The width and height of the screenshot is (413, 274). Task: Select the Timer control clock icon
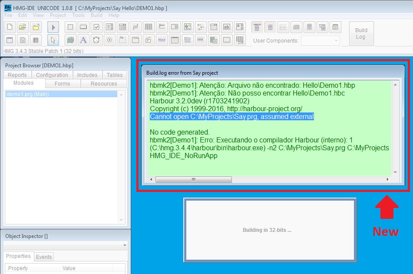click(x=96, y=40)
